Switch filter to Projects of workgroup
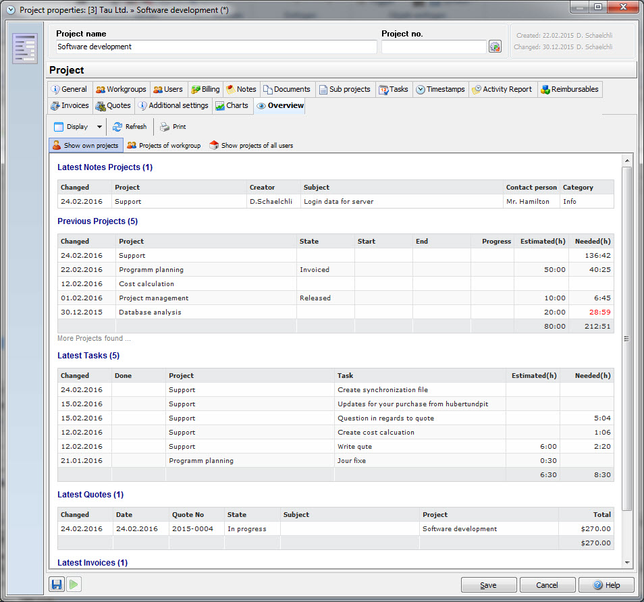Viewport: 644px width, 602px height. (x=163, y=145)
